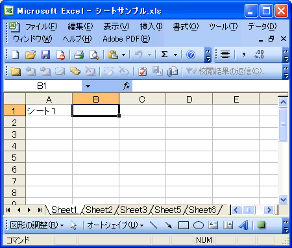
Task: Switch to the Sheet5 tab
Action: click(168, 210)
